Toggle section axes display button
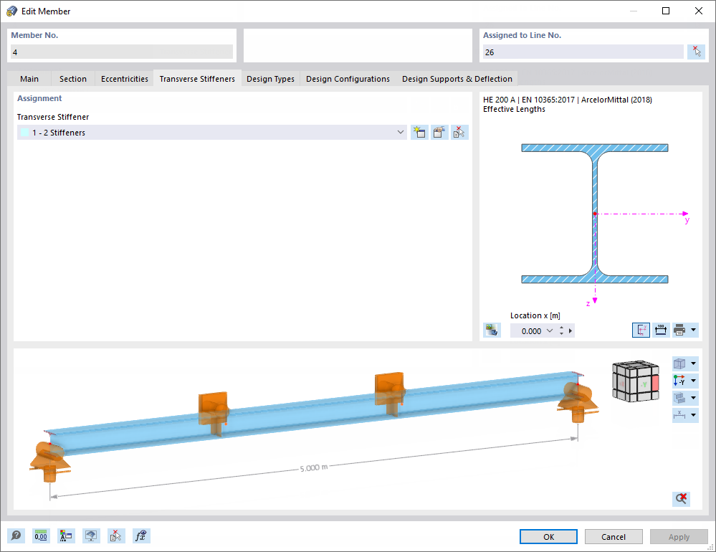Screen dimensions: 716x552 pyautogui.click(x=641, y=330)
